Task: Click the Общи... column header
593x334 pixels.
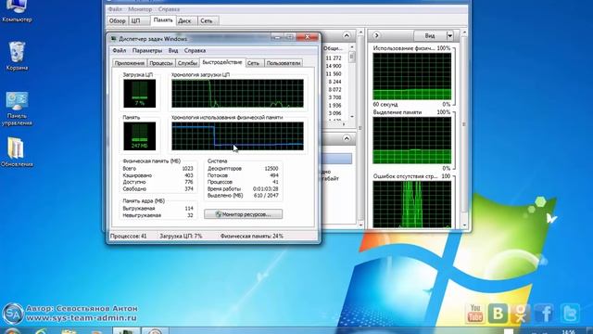Action: pyautogui.click(x=333, y=48)
